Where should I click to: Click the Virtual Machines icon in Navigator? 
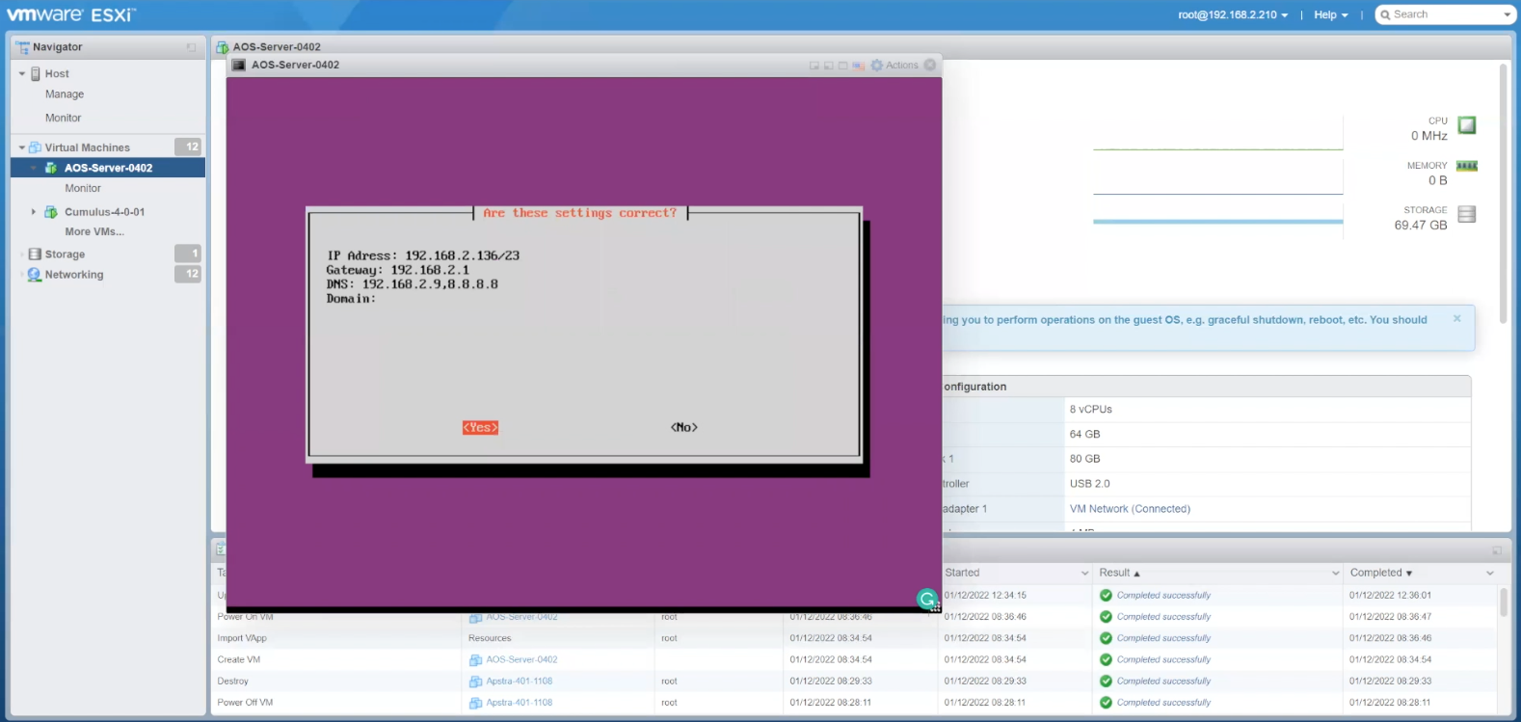click(x=36, y=147)
